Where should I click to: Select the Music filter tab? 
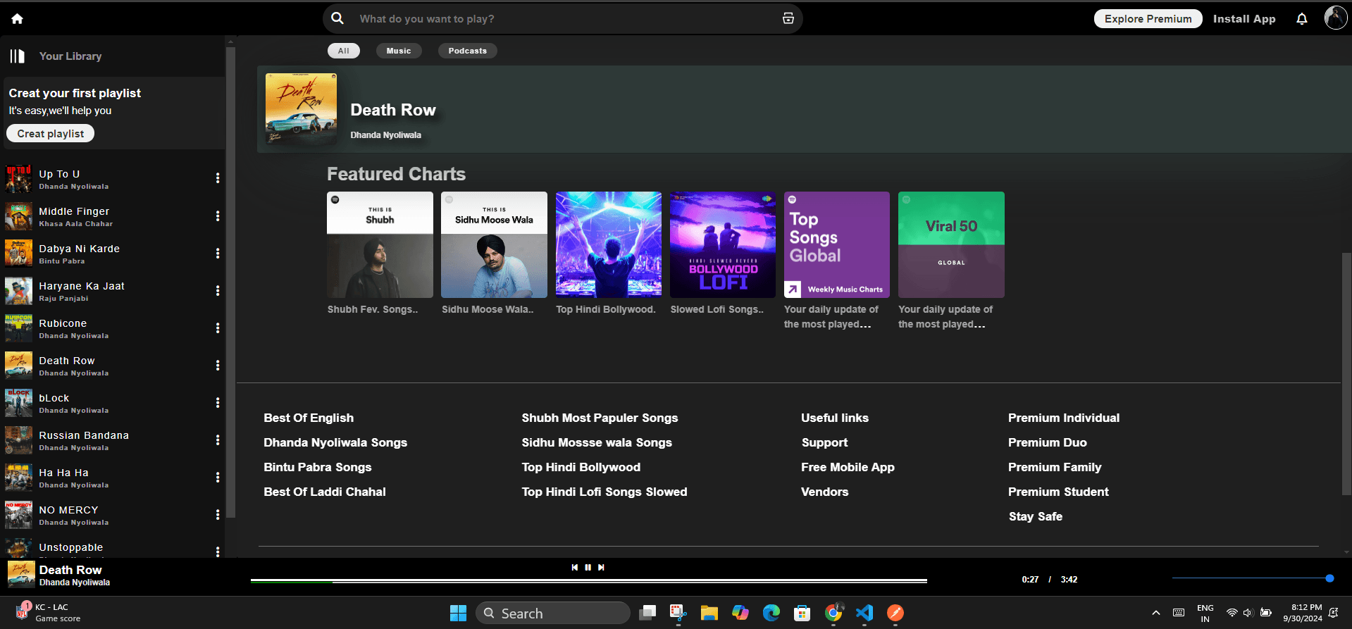click(399, 51)
